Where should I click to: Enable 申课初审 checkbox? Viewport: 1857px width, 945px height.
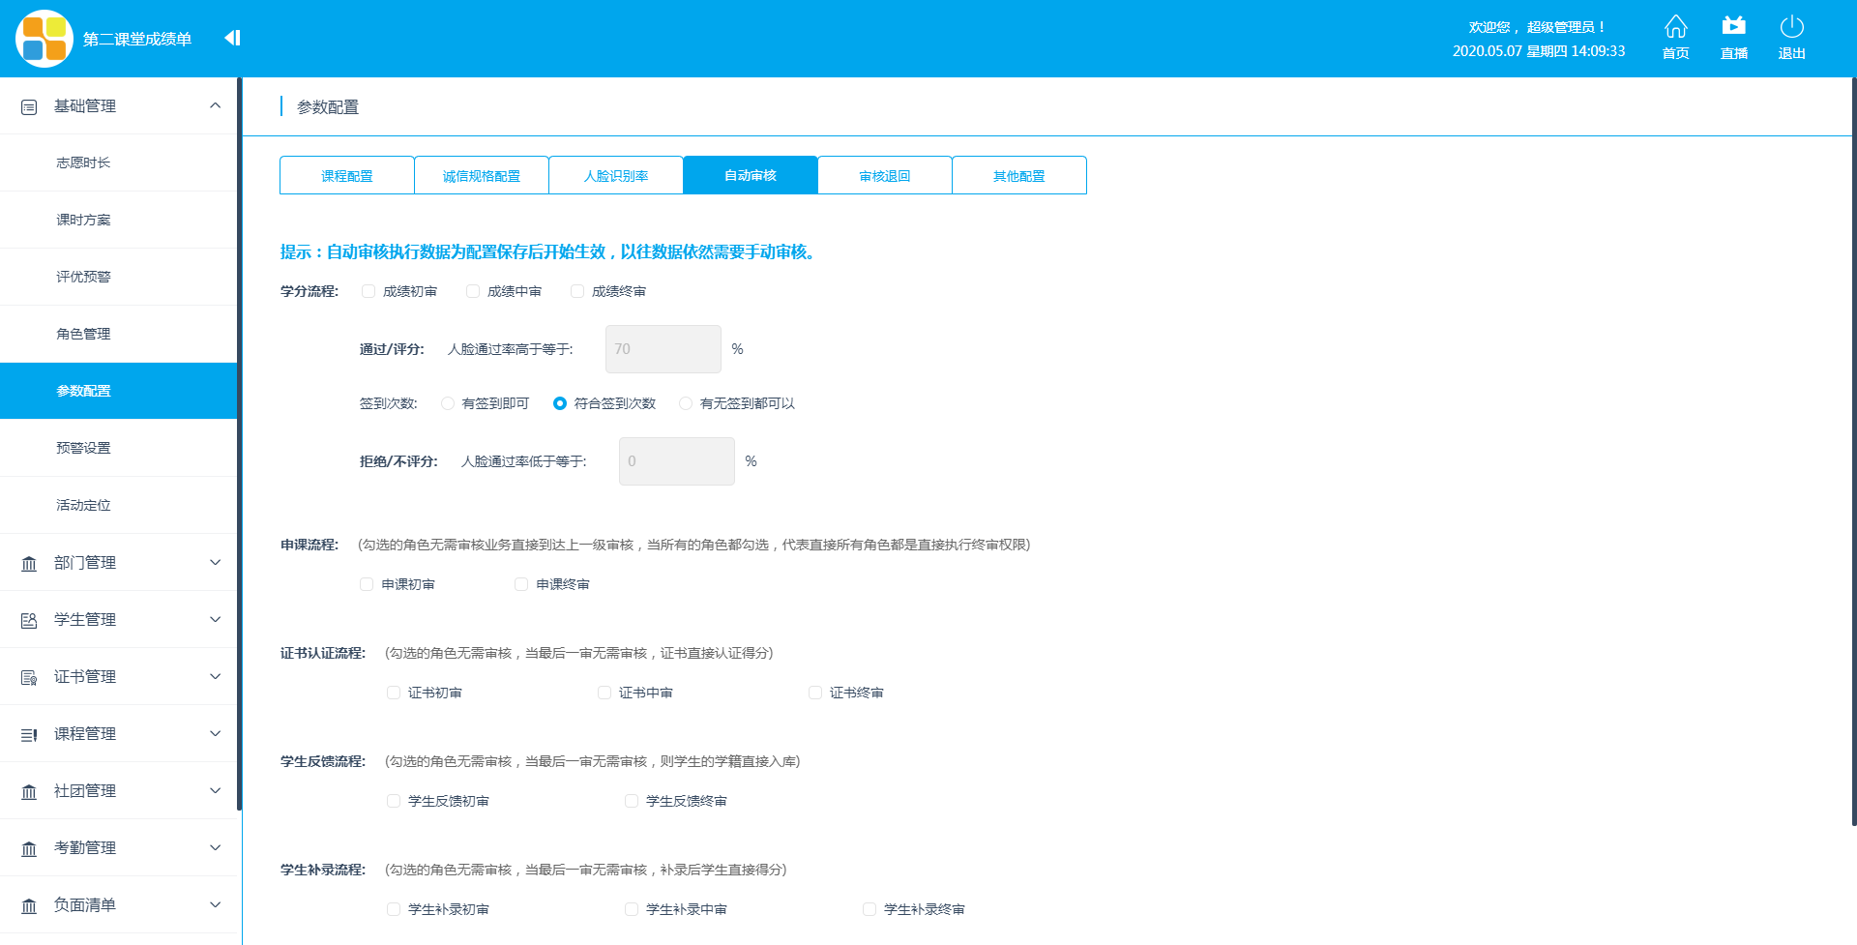pyautogui.click(x=367, y=584)
